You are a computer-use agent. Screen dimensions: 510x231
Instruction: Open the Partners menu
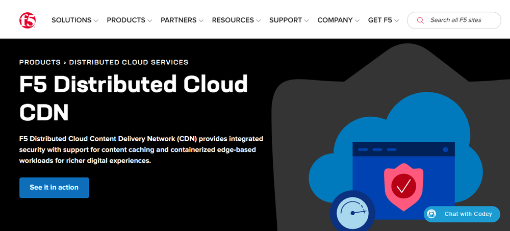coord(182,20)
